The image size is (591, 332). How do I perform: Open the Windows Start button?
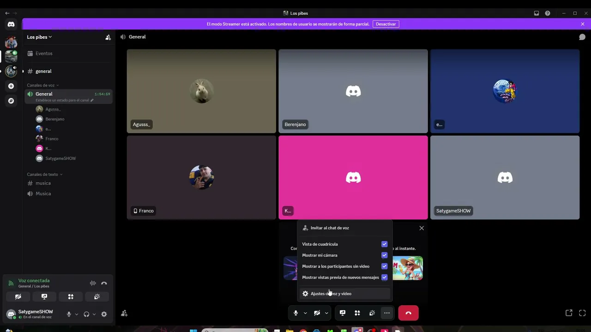(193, 330)
